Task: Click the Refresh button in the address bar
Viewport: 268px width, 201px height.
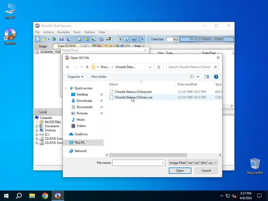Action: [159, 67]
